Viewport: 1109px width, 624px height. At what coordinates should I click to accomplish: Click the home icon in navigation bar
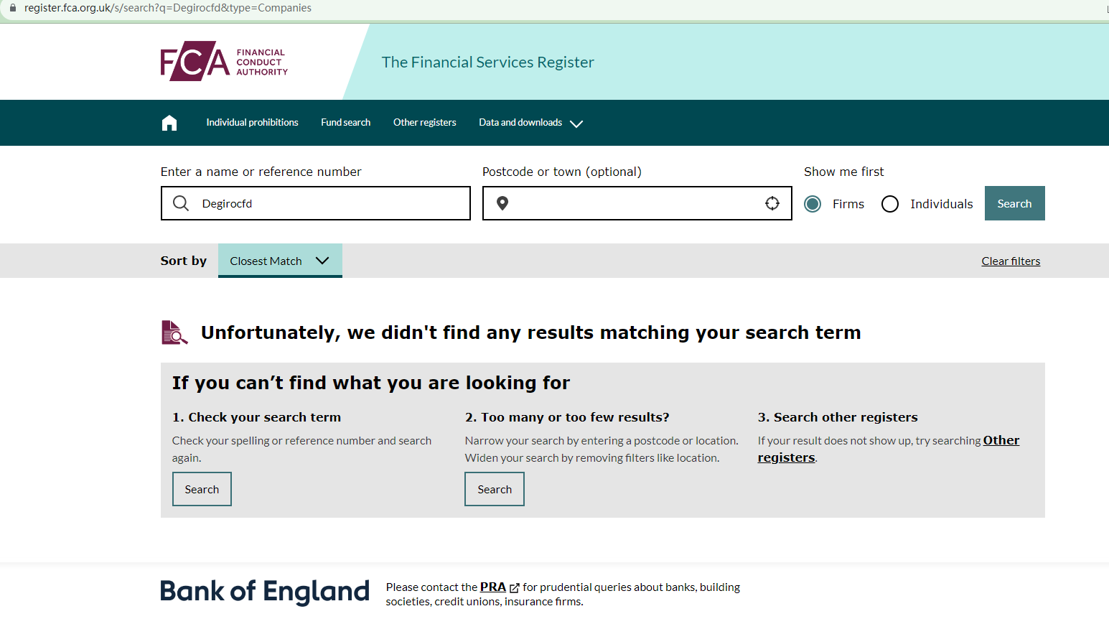click(x=169, y=123)
